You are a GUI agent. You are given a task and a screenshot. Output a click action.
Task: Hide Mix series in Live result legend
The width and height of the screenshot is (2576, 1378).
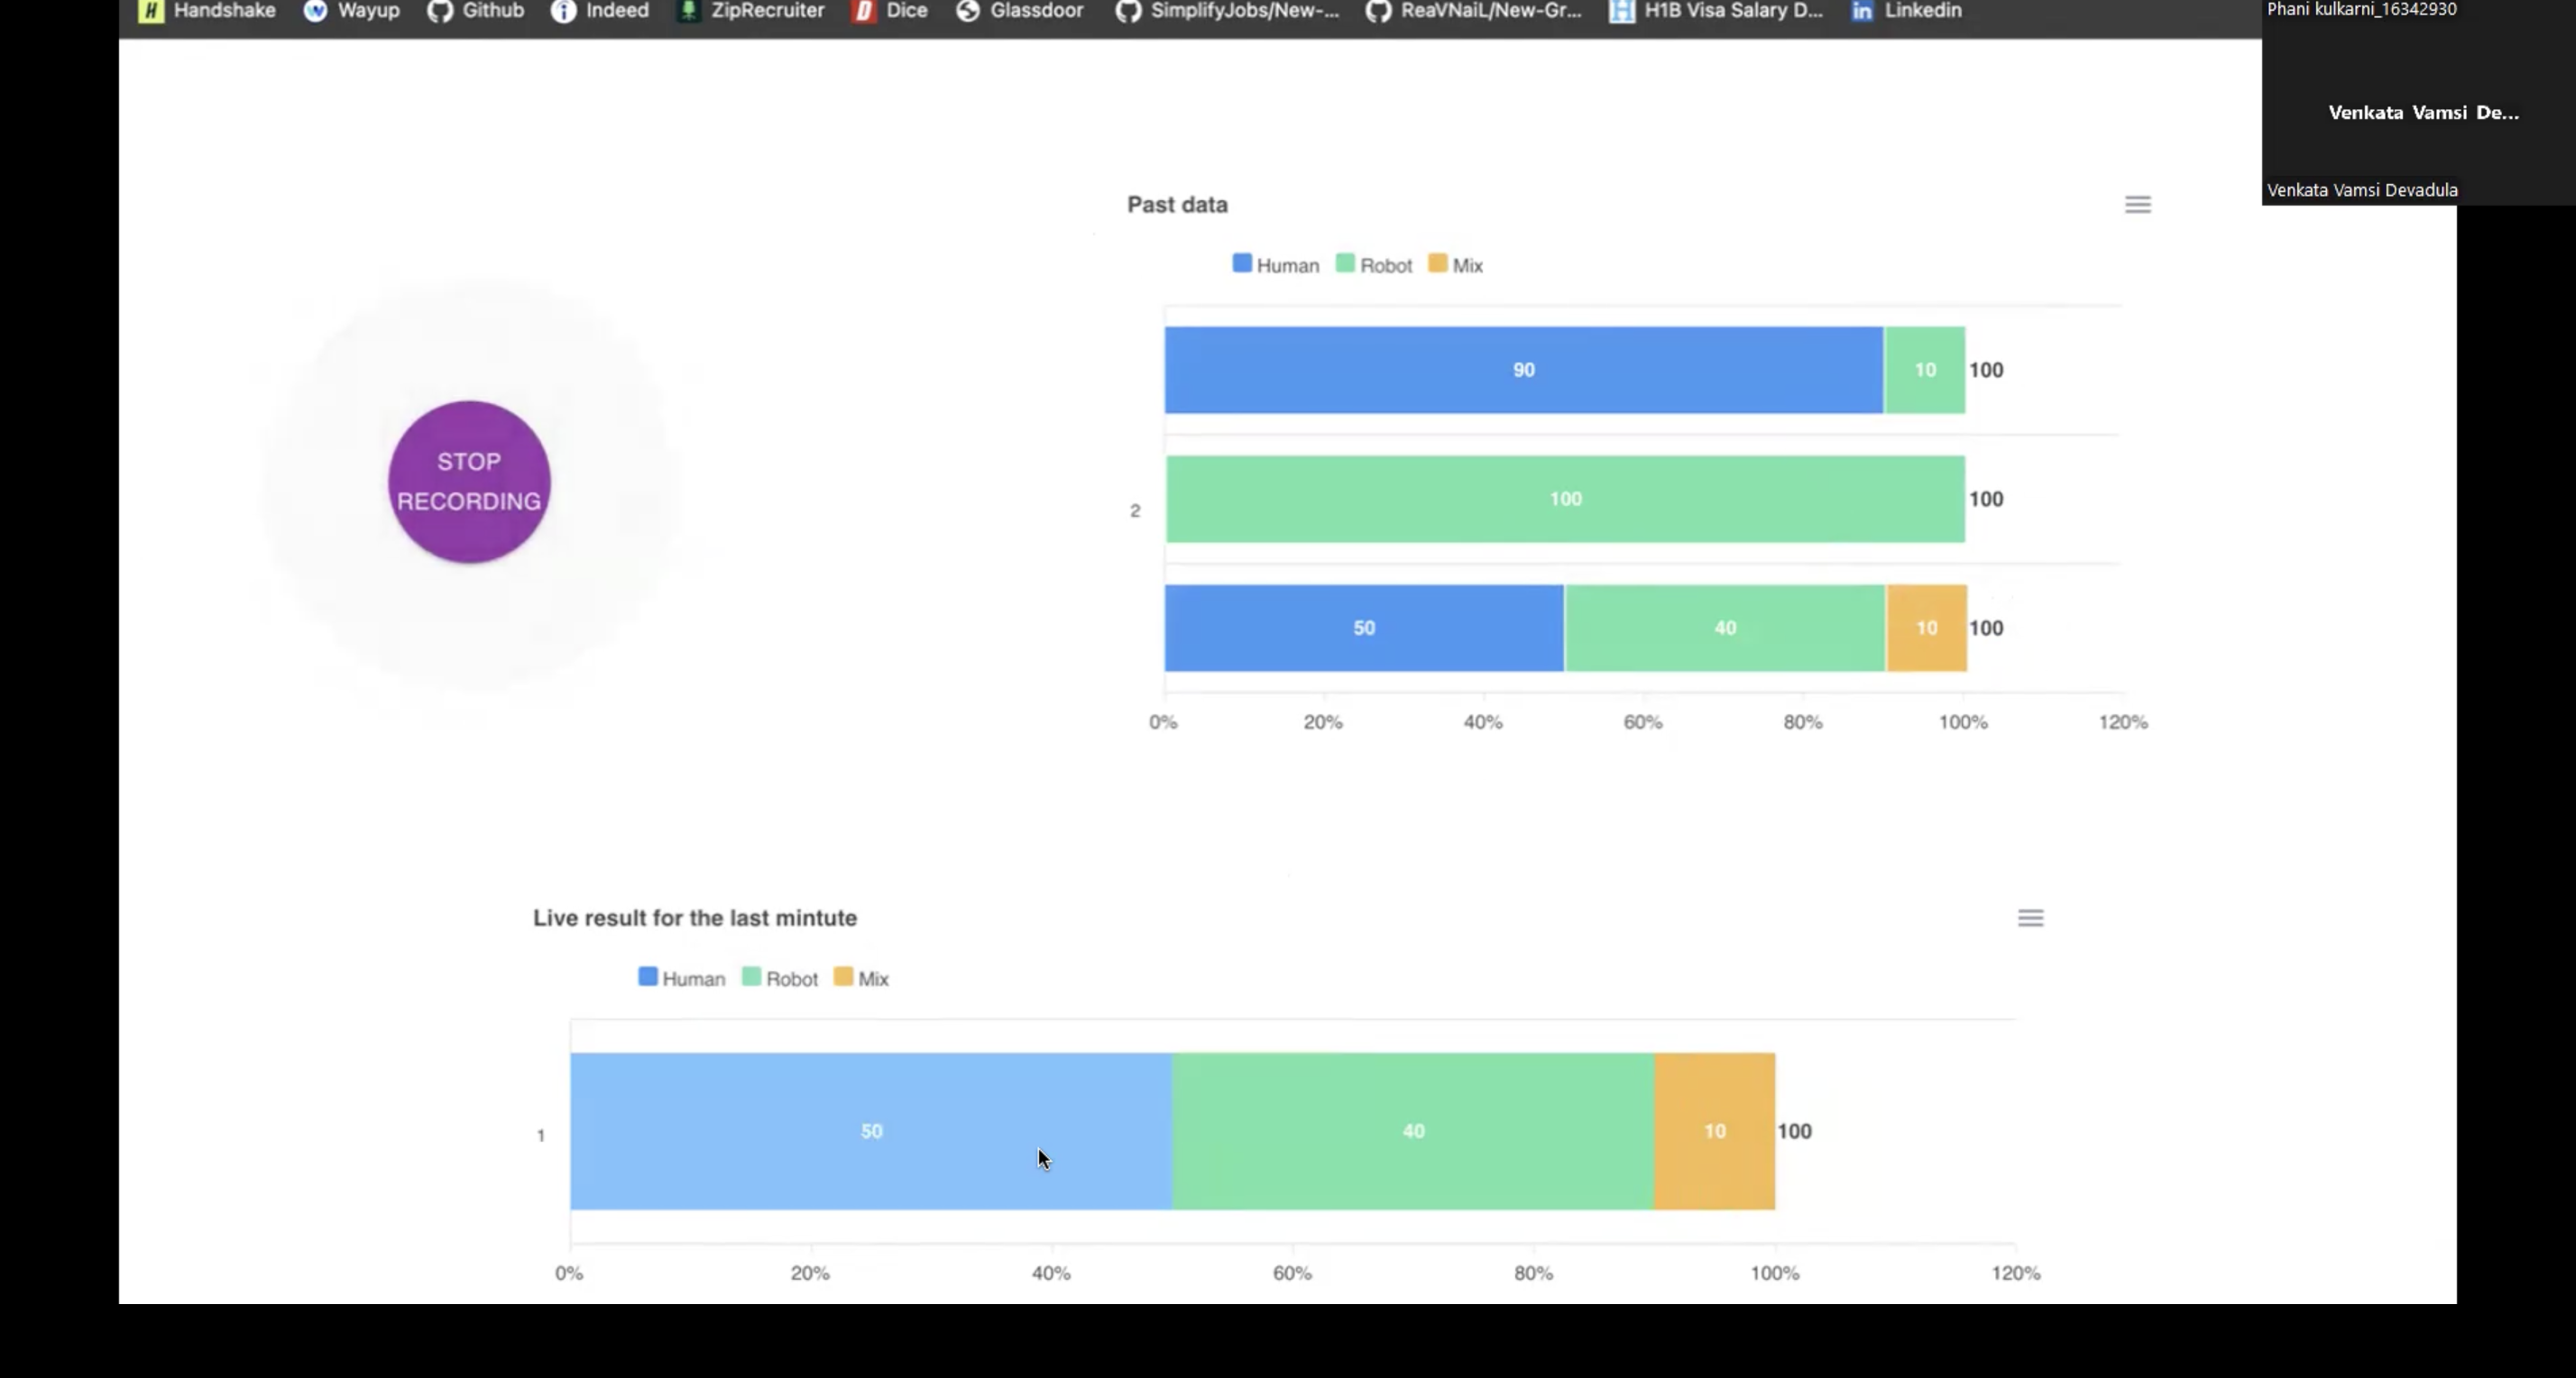point(861,978)
